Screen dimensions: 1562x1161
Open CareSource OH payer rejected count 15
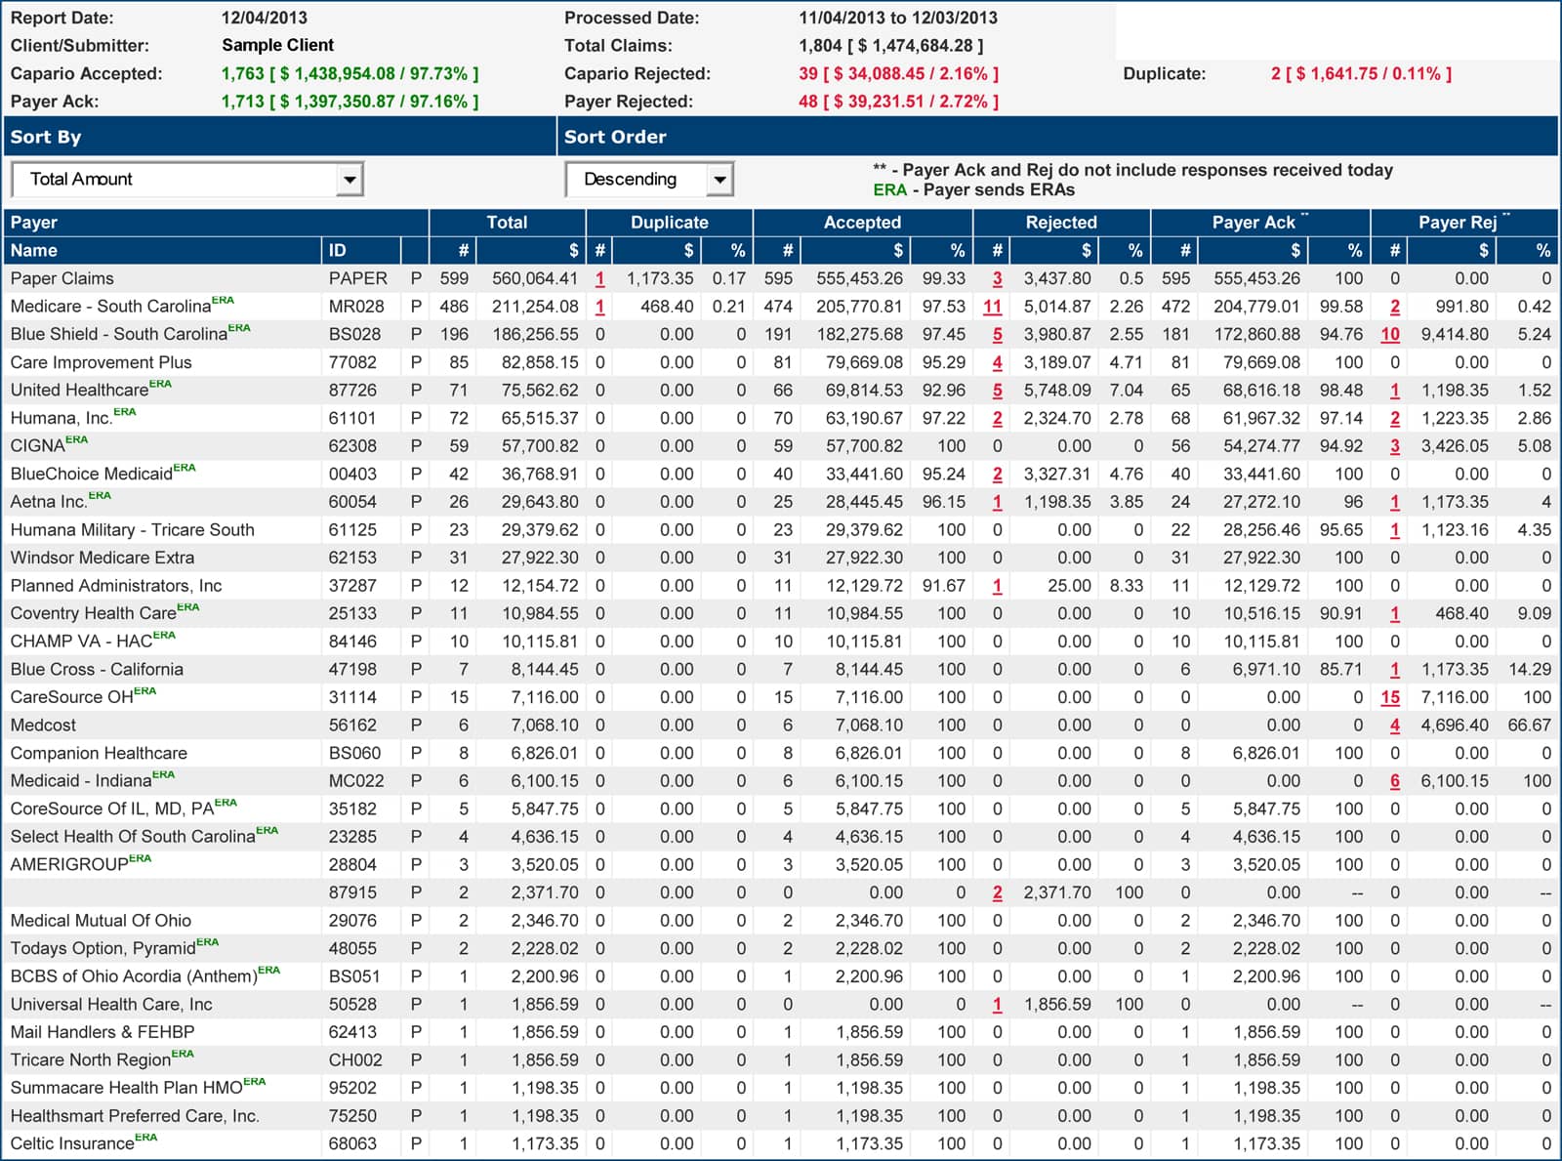(1390, 697)
